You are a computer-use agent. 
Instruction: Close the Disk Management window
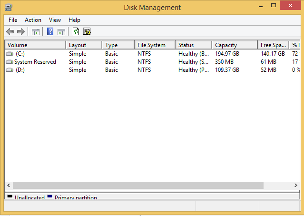[290, 5]
